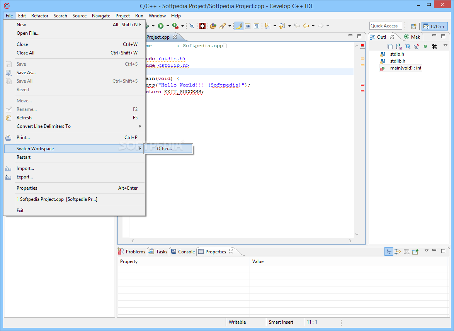Click the Previous Annotation icon
The height and width of the screenshot is (331, 454).
click(x=282, y=26)
